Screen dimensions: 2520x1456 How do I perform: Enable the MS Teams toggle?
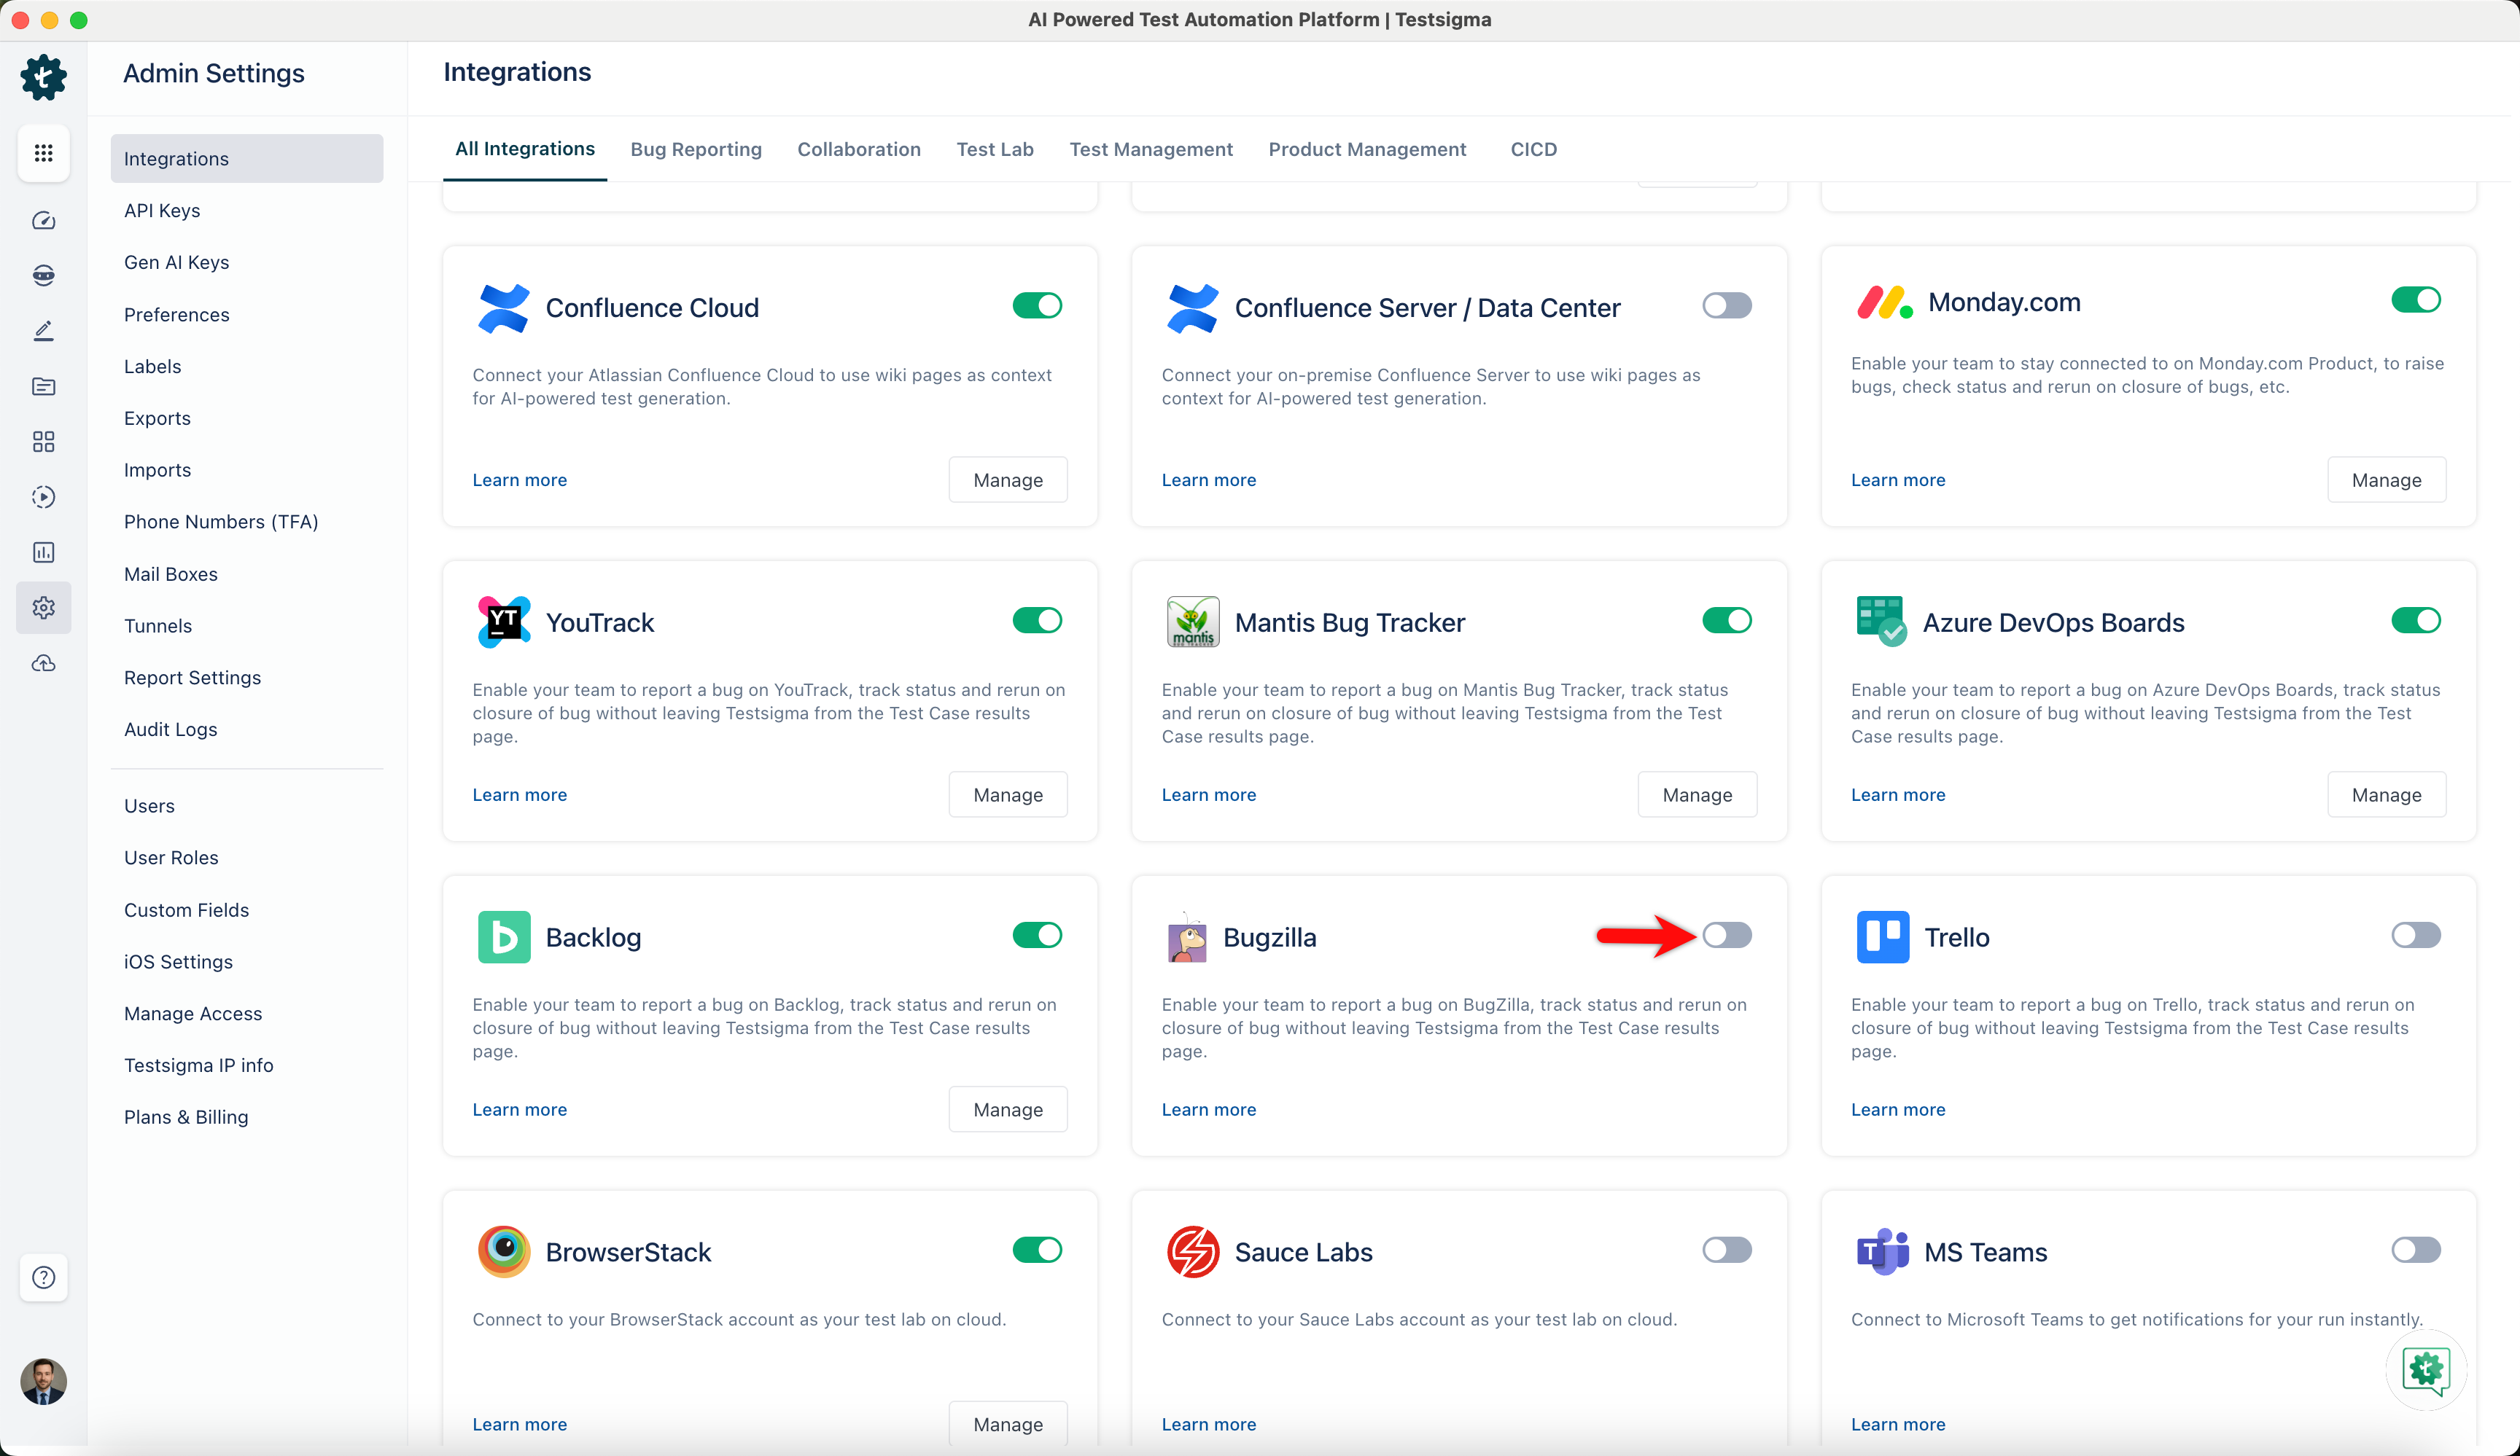pos(2416,1250)
